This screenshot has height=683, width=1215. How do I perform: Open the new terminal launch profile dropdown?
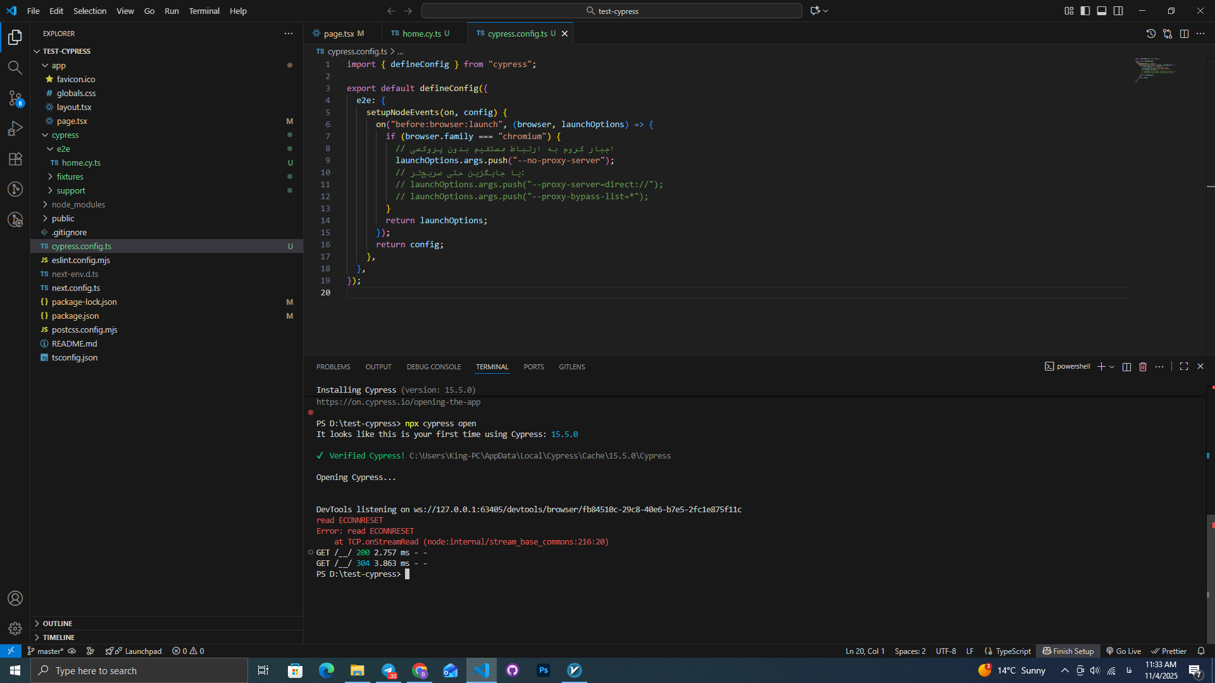tap(1112, 367)
